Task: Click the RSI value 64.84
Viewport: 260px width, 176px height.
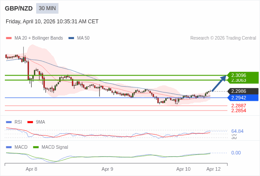Action: tap(237, 131)
